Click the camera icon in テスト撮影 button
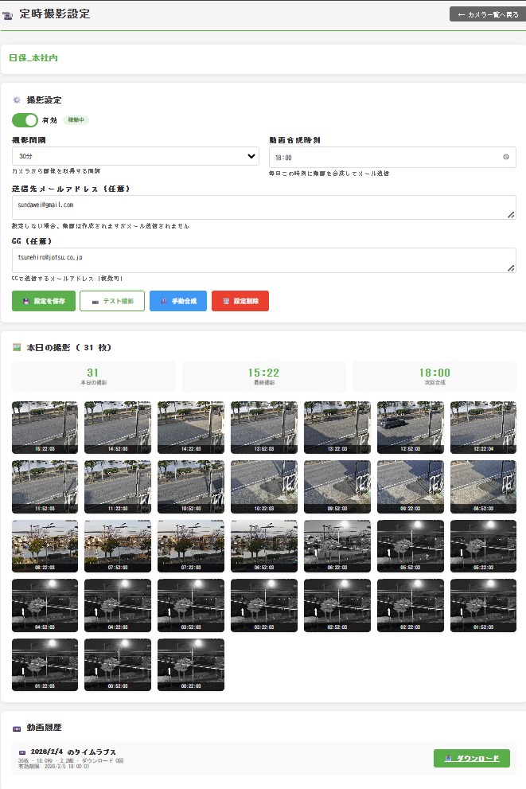Viewport: 526px width, 789px height. pos(95,301)
